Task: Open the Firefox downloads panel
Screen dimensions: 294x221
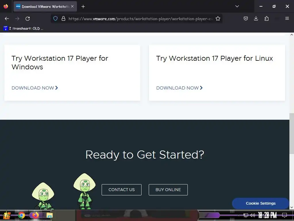Action: click(x=256, y=18)
